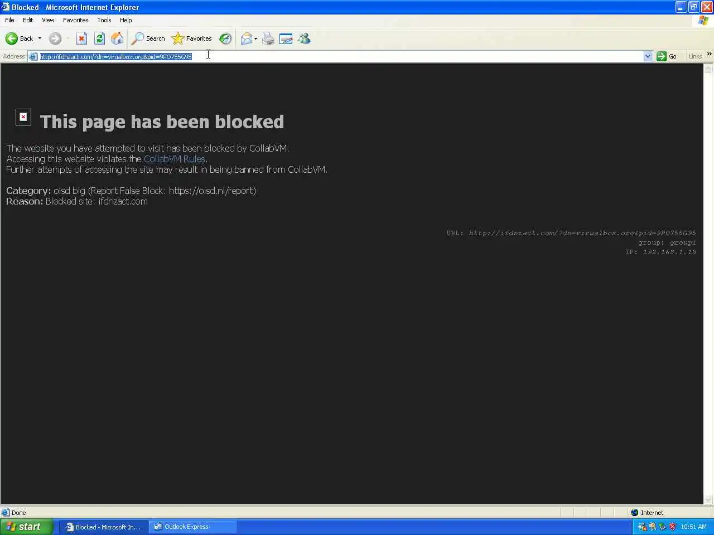The image size is (714, 535).
Task: Go to the Home page icon
Action: 117,38
